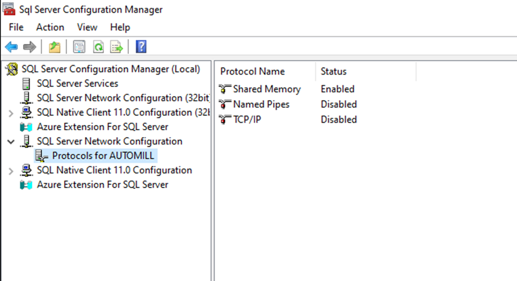Click the TCP/IP protocol icon
The height and width of the screenshot is (281, 517).
(224, 119)
